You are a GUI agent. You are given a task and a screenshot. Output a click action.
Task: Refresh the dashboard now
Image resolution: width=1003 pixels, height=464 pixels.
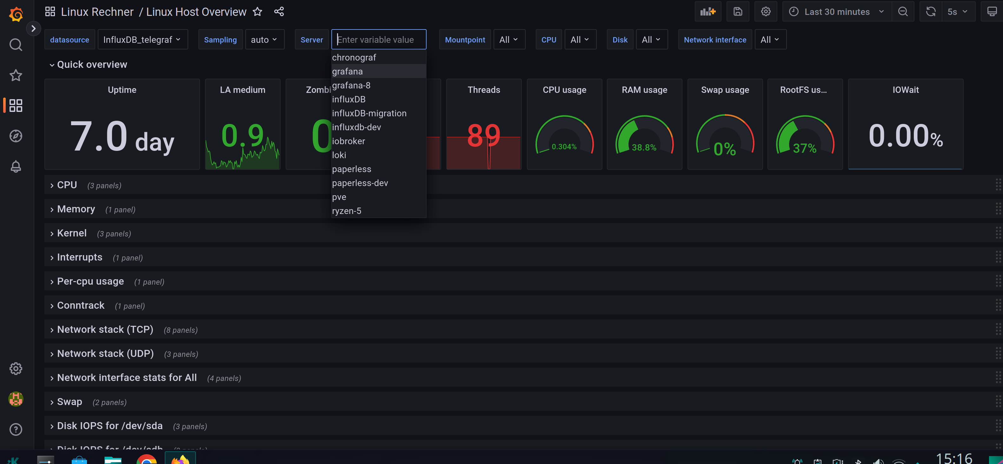coord(931,12)
